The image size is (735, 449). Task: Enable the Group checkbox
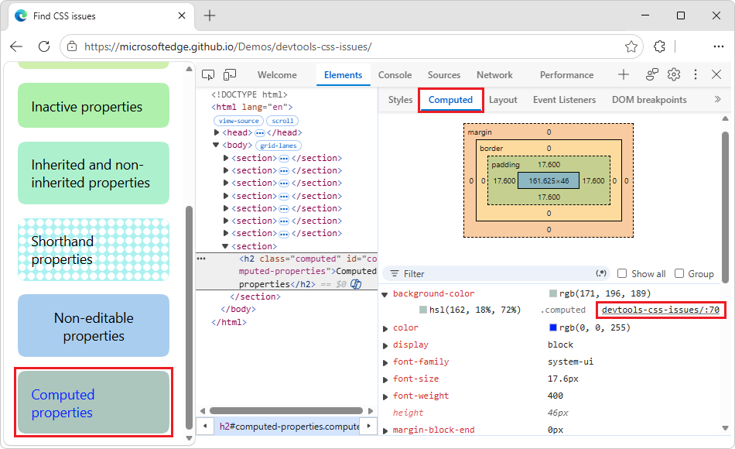679,273
